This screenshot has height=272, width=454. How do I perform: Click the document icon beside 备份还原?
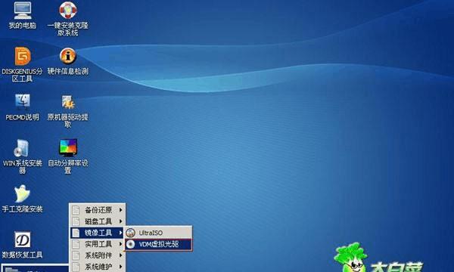(x=76, y=210)
